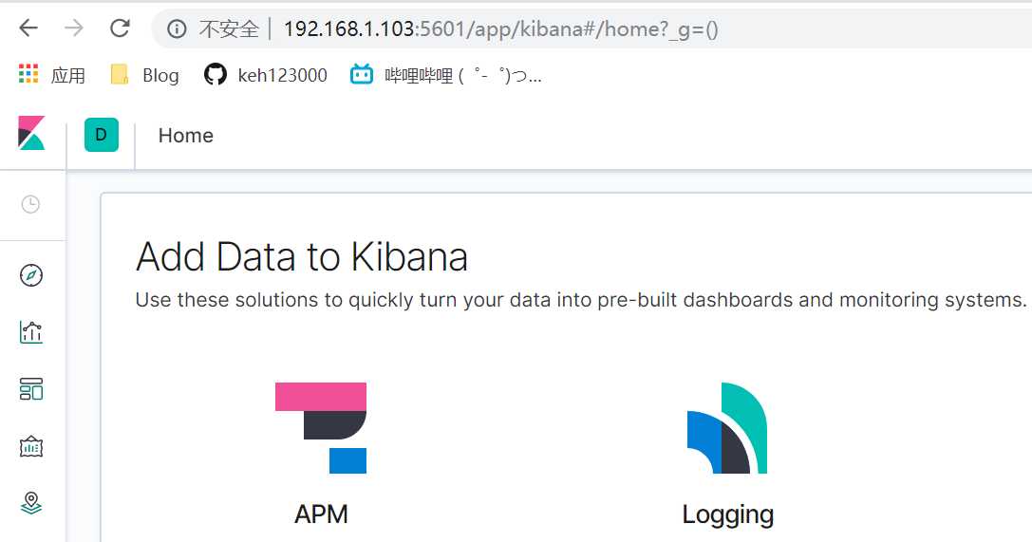Click the Logging logo icon
Viewport: 1032px width, 542px height.
(727, 428)
